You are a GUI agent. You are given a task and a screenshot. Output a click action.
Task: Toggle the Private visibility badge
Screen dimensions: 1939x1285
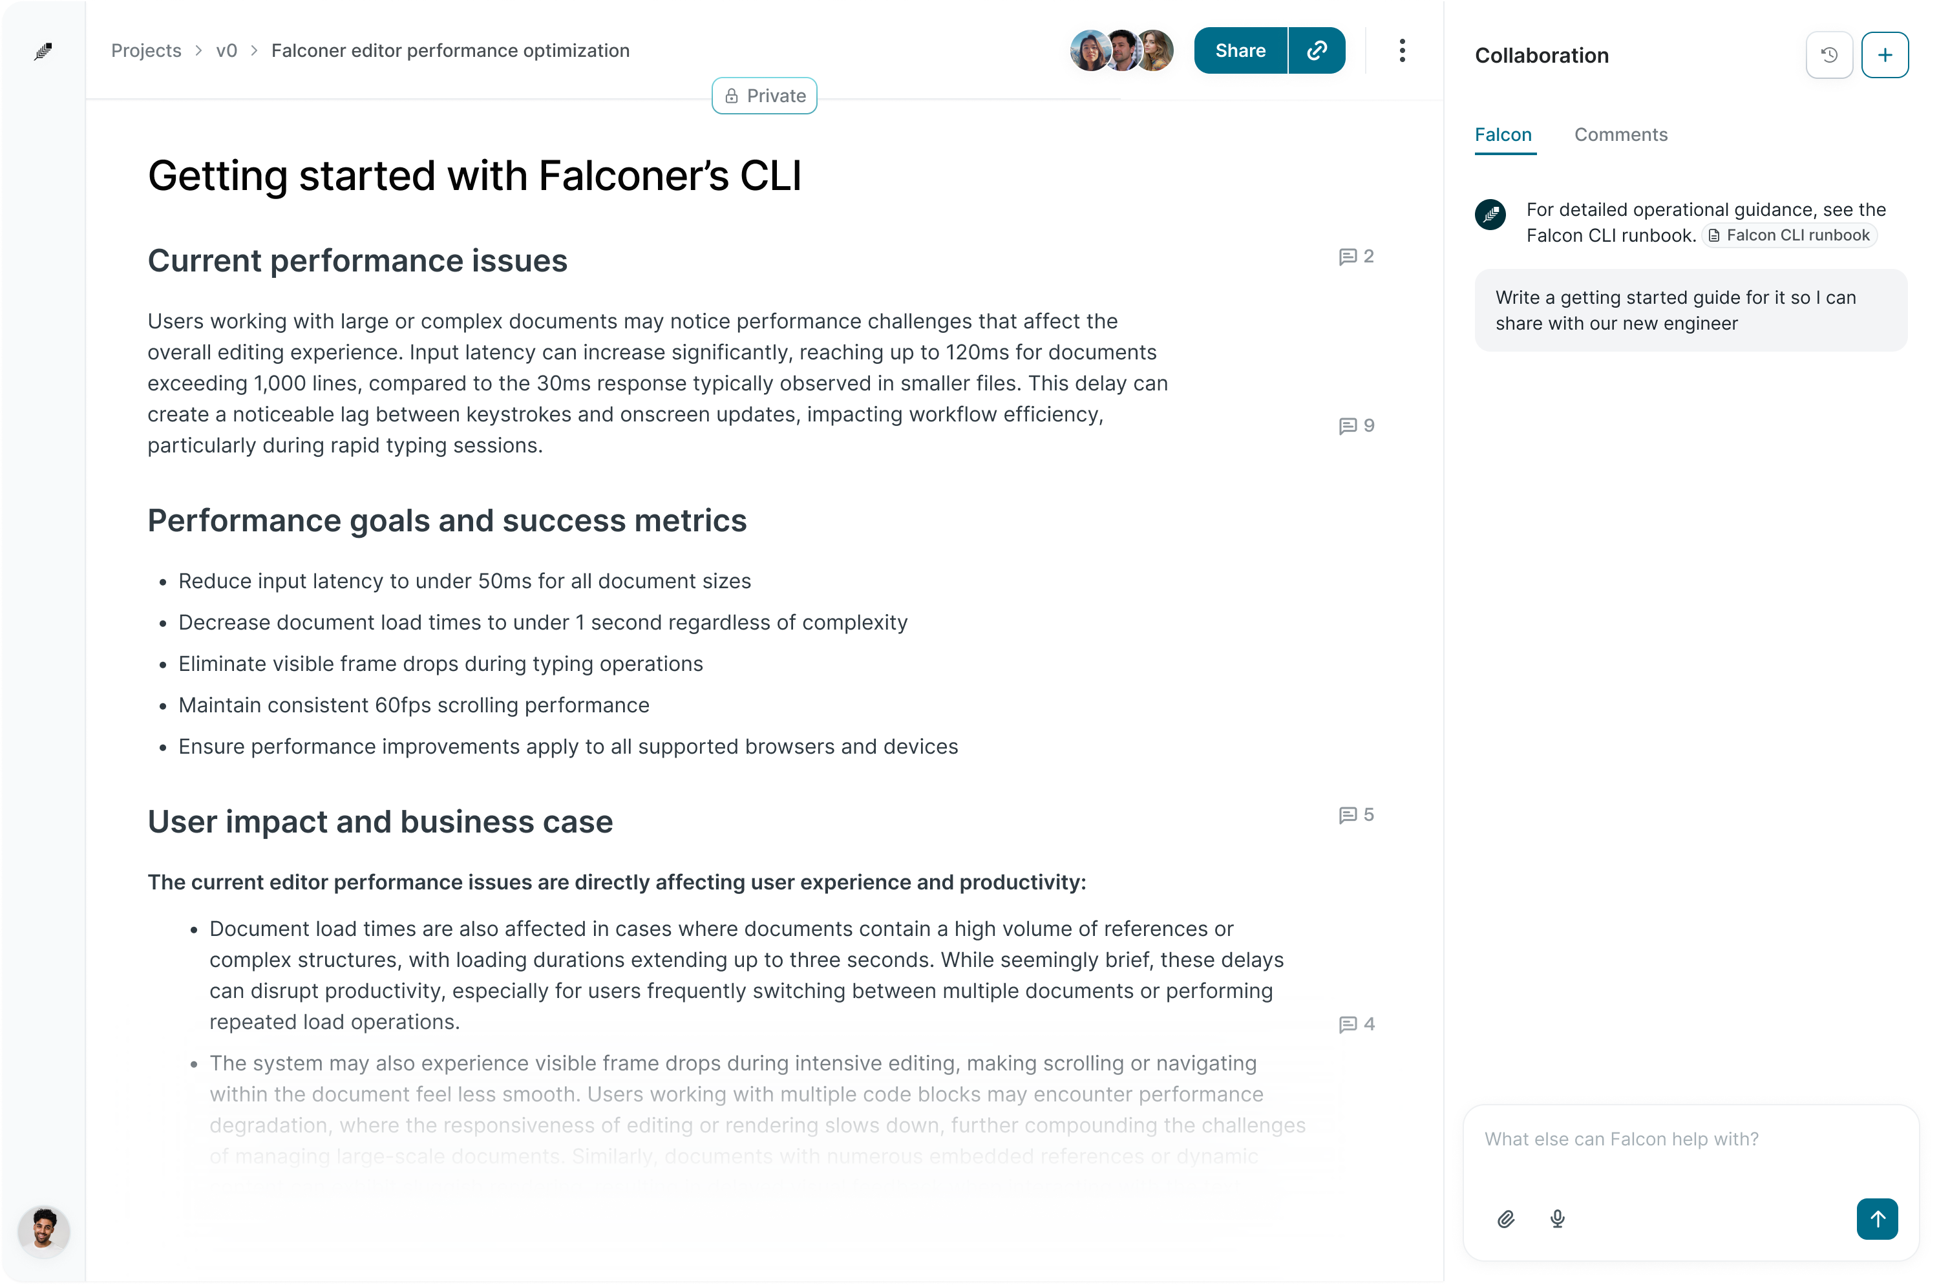point(765,96)
